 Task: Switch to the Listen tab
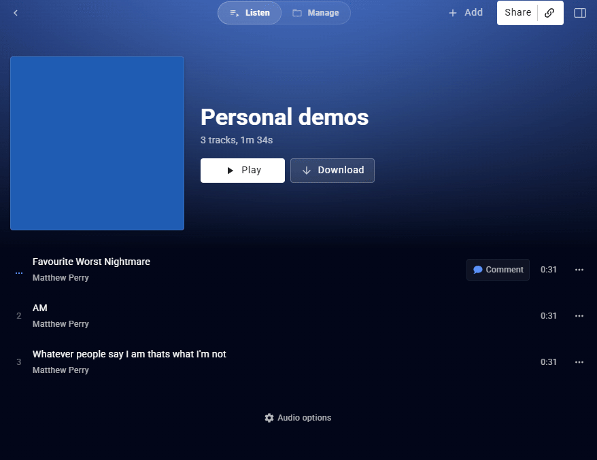(250, 13)
